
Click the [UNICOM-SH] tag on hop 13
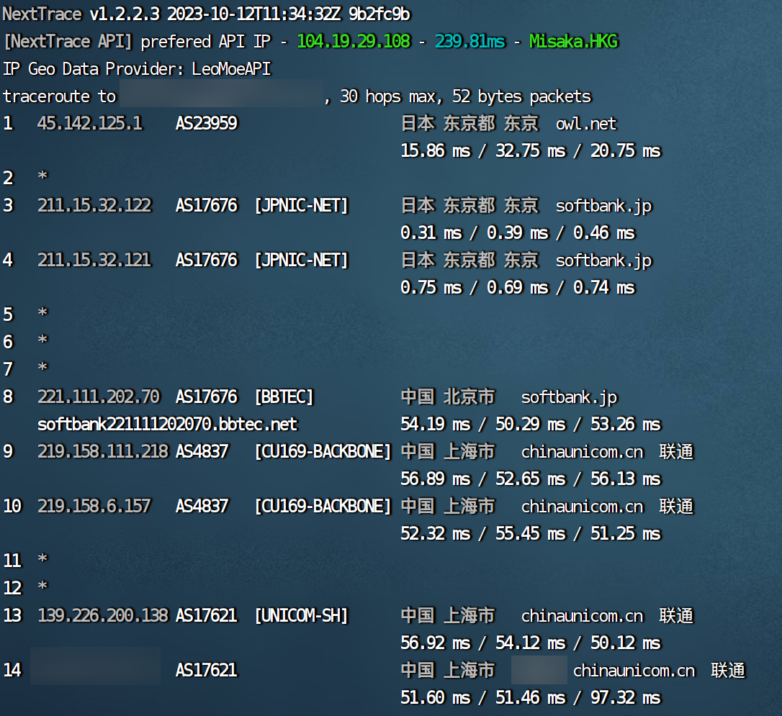click(301, 616)
